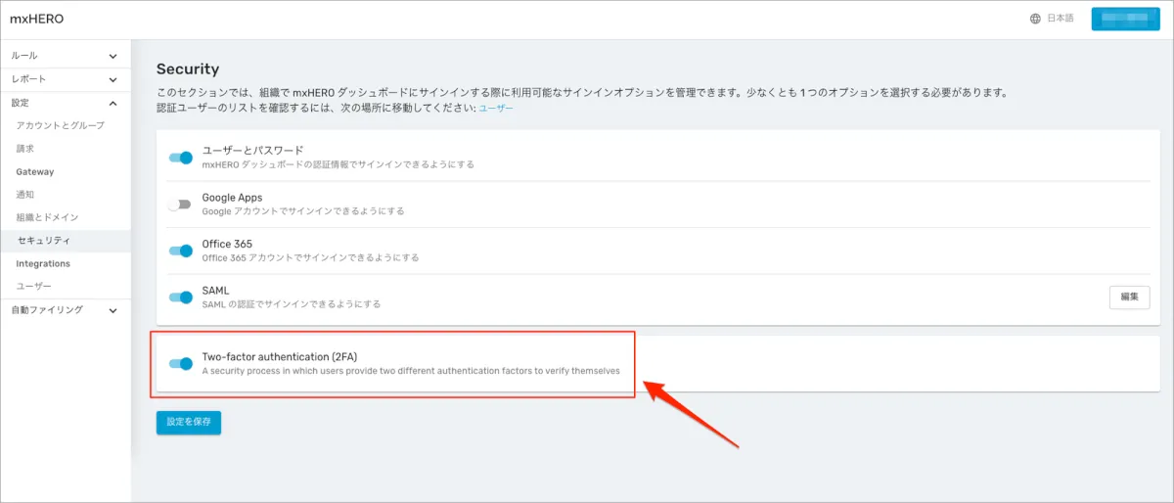Select セキュリティ in the sidebar
Image resolution: width=1174 pixels, height=503 pixels.
(66, 241)
